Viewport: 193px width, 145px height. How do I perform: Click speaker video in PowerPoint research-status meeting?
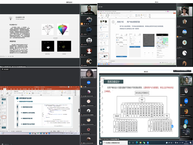point(89,73)
